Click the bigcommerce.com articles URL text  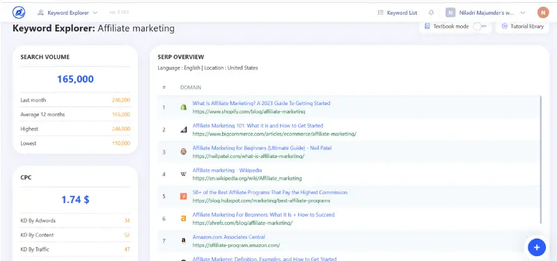click(274, 134)
